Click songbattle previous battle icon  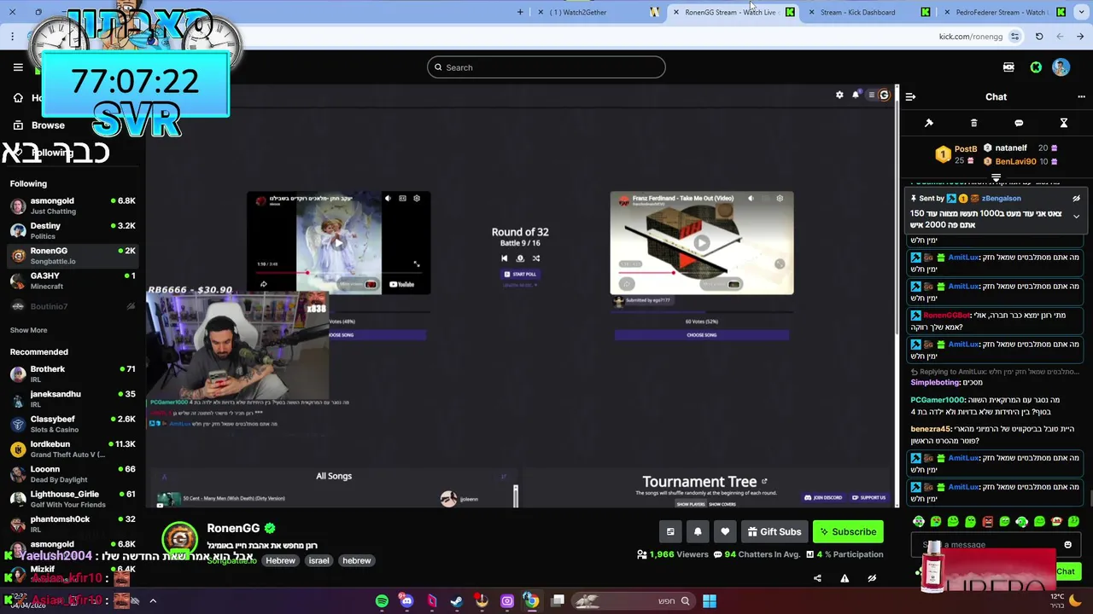[504, 258]
